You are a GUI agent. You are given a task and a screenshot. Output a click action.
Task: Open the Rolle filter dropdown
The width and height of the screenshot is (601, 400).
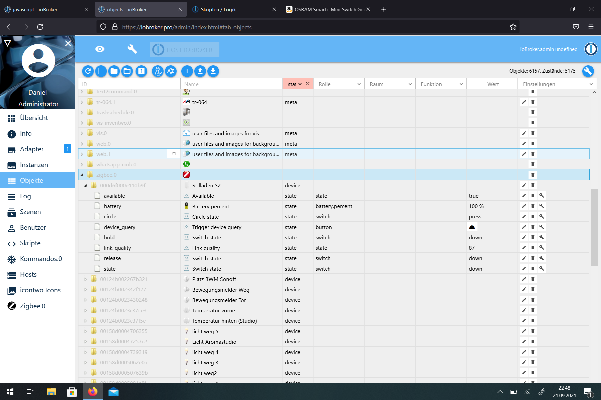pos(339,84)
